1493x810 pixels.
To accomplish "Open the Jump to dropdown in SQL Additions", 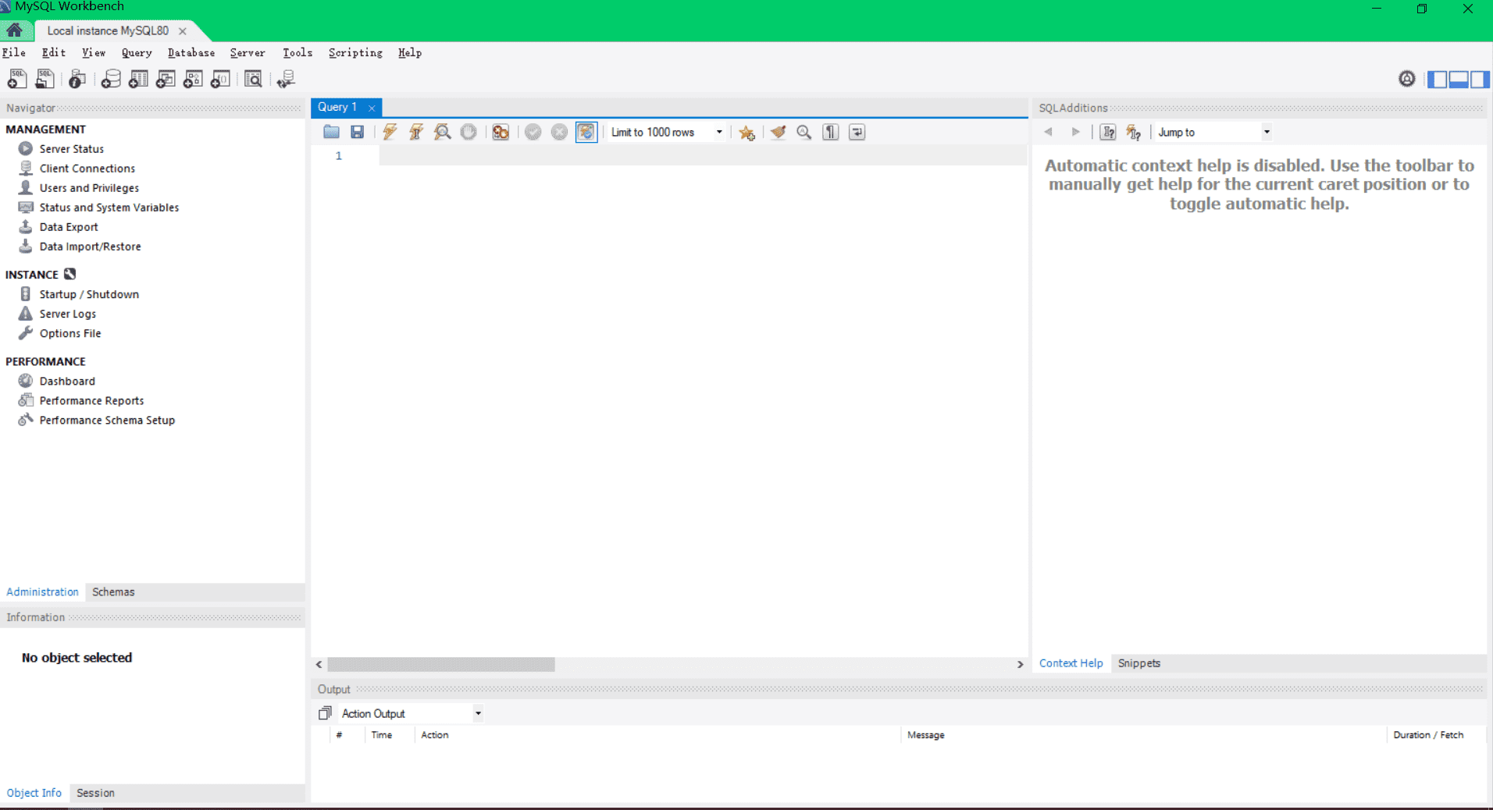I will point(1265,132).
